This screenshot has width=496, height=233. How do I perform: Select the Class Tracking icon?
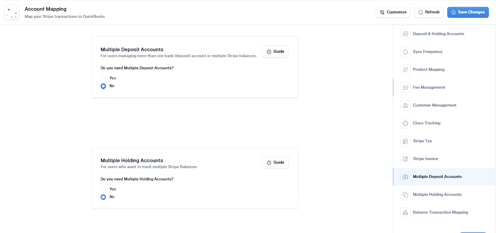(x=405, y=123)
